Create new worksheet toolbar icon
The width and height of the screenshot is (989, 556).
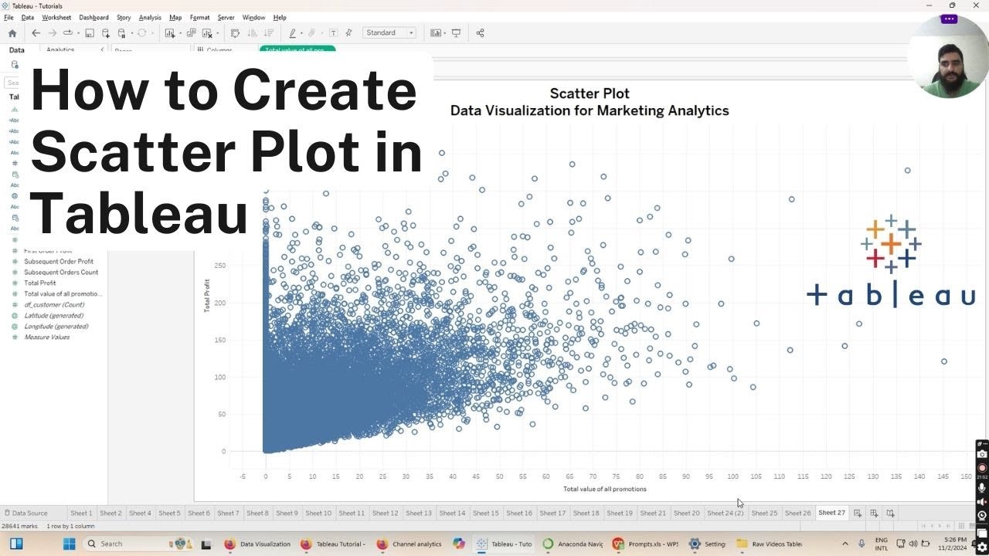(170, 33)
